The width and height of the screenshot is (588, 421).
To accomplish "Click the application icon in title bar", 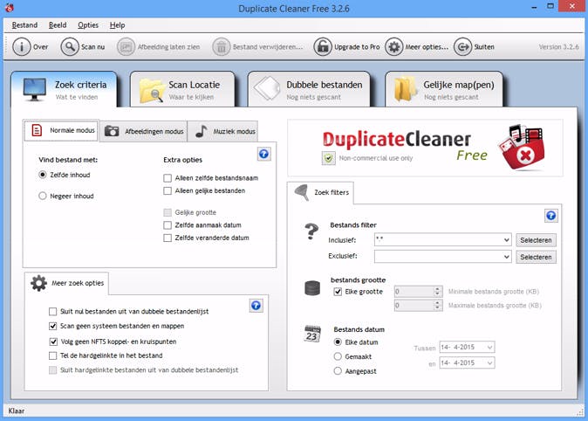I will click(10, 8).
